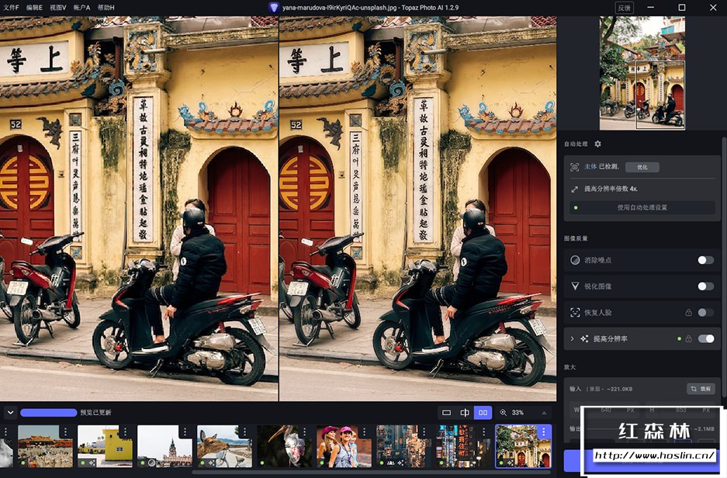Click the Topaz Photo AI title logo

tap(274, 8)
